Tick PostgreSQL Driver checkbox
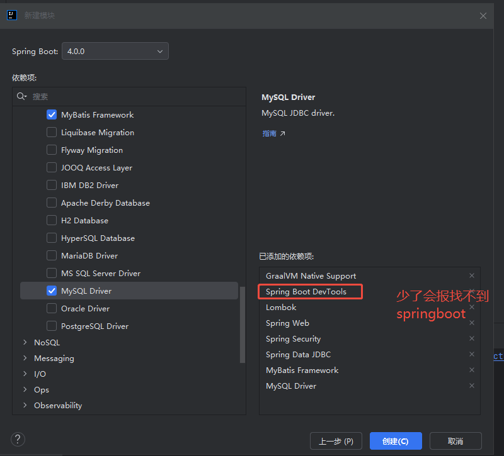 coord(52,326)
